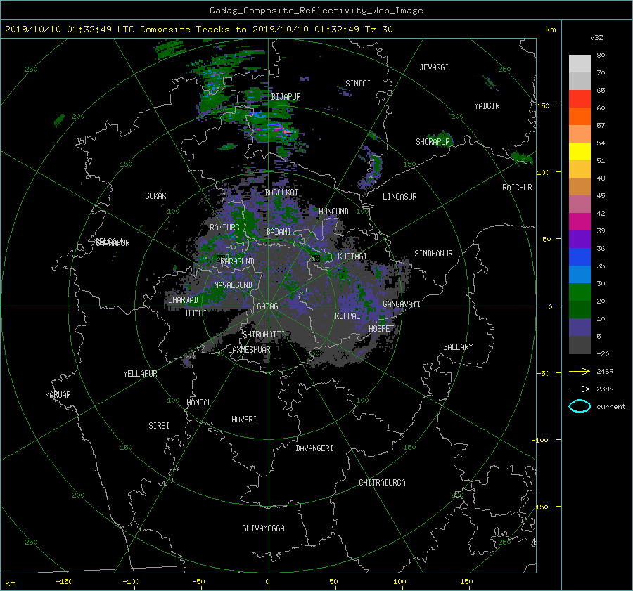Select the red 65 dBZ color swatch

pyautogui.click(x=580, y=98)
